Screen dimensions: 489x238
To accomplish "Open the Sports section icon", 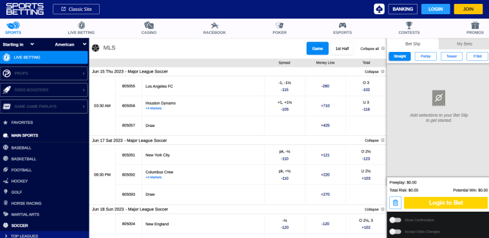I will [13, 25].
